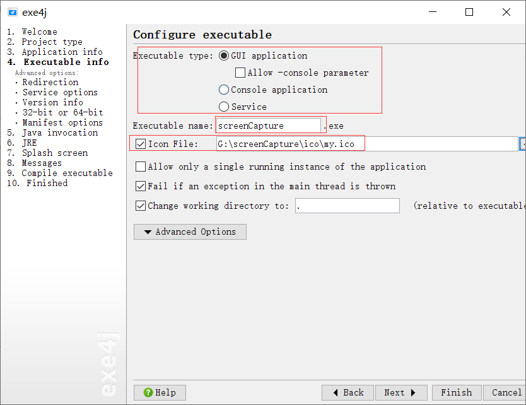Expand the Advanced Options dropdown
Screen dimensions: 526x405
(x=190, y=232)
